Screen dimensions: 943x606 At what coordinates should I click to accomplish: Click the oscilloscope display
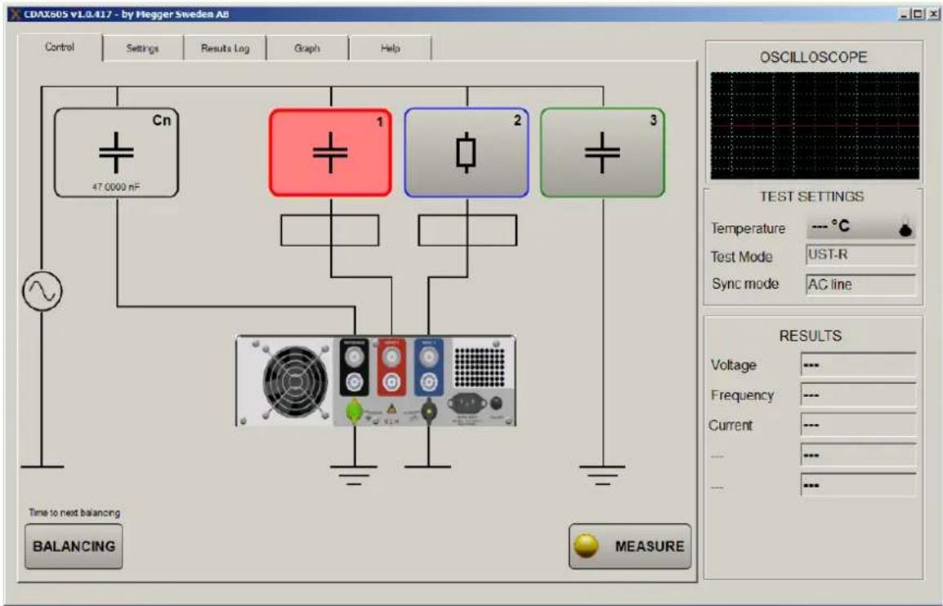tap(815, 126)
